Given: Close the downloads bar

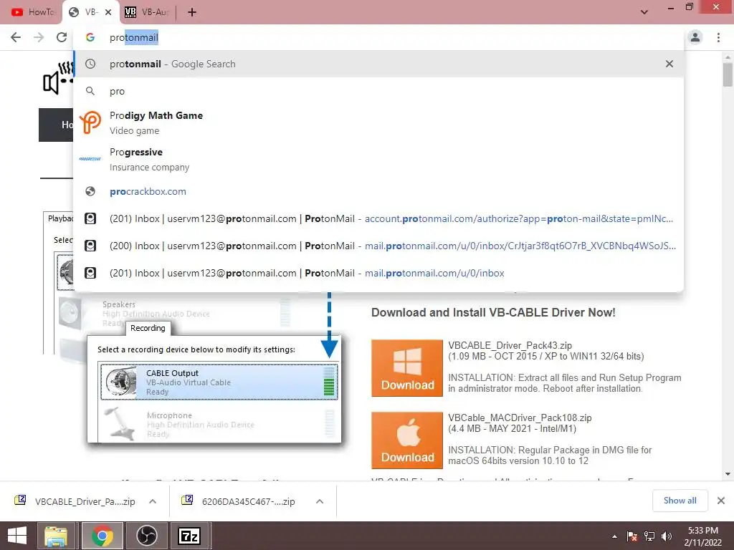Looking at the screenshot, I should (x=721, y=501).
